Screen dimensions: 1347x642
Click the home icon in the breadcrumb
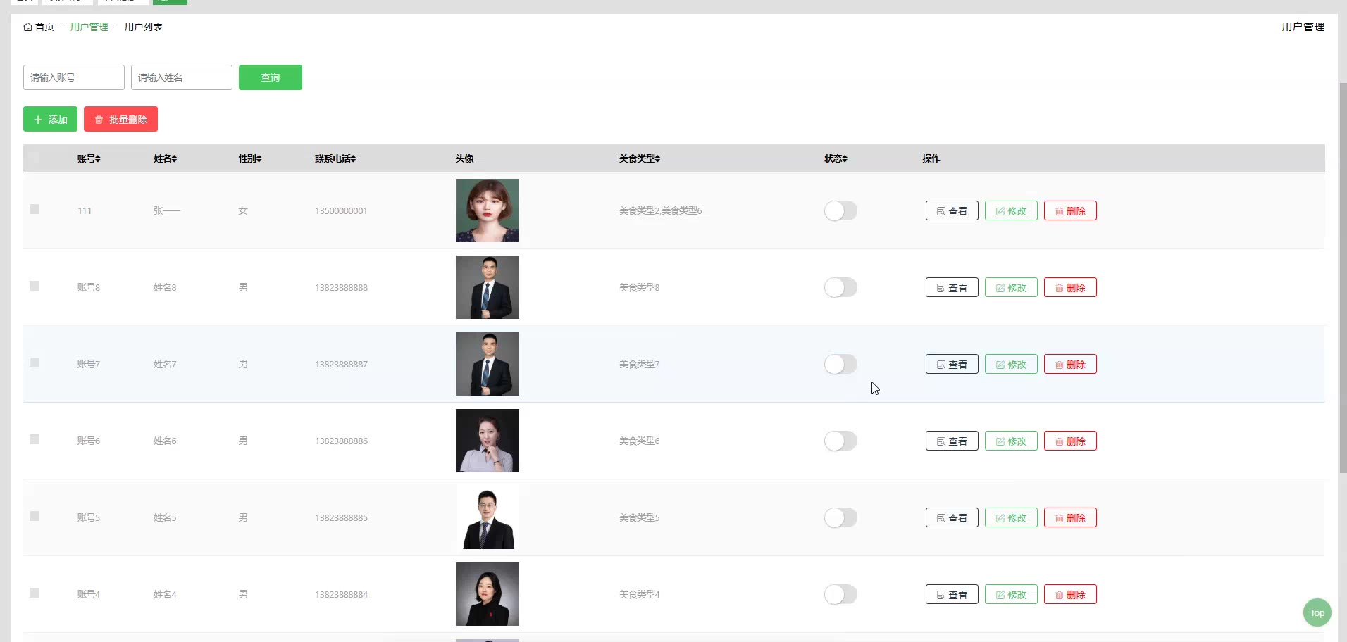point(27,27)
